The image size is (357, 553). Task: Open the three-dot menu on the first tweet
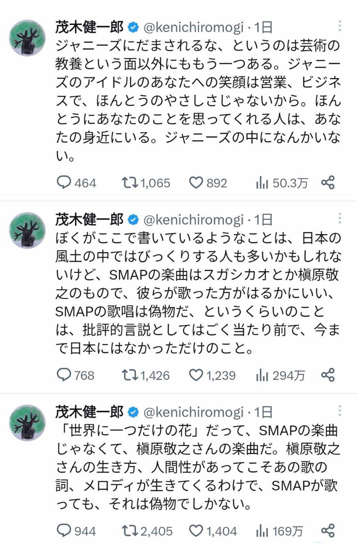point(340,25)
